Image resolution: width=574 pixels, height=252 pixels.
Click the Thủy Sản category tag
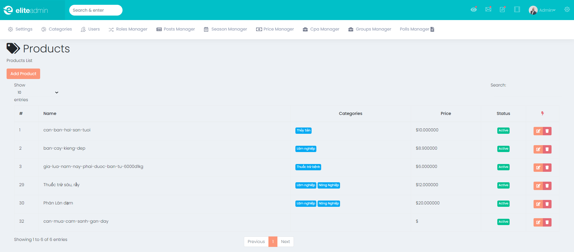click(303, 130)
